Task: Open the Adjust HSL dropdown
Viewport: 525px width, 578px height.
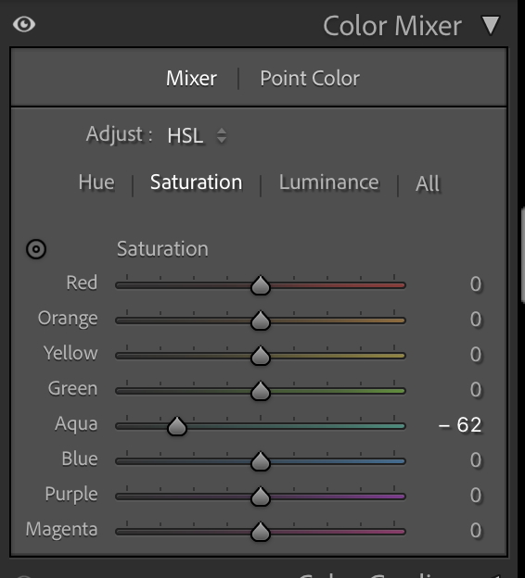Action: (197, 135)
